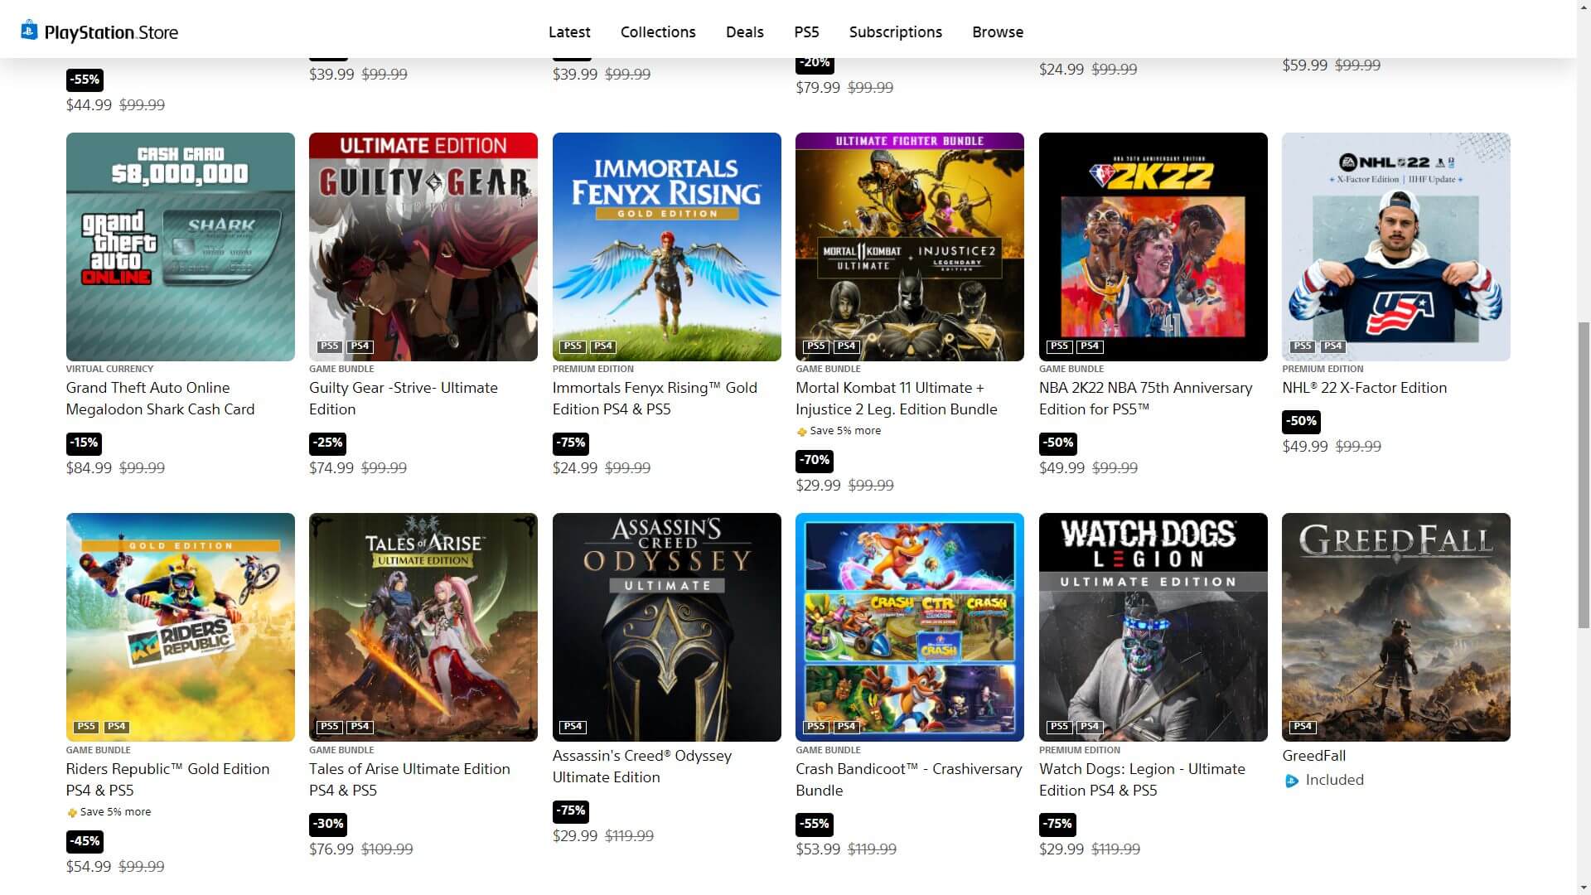Click PS Now icon beside GreedFall Included

(1291, 781)
